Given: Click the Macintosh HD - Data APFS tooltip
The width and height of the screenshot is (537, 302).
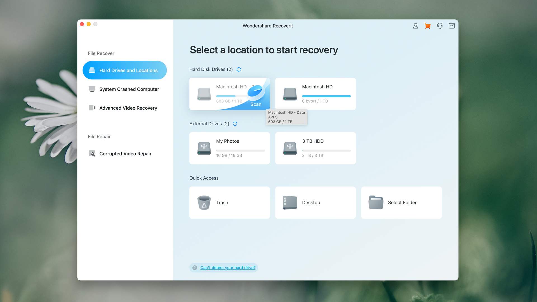Looking at the screenshot, I should click(286, 117).
